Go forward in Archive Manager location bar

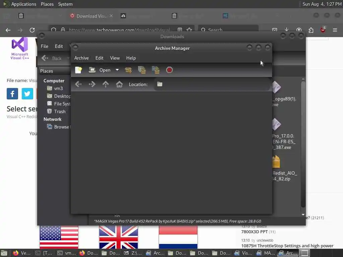coord(92,84)
